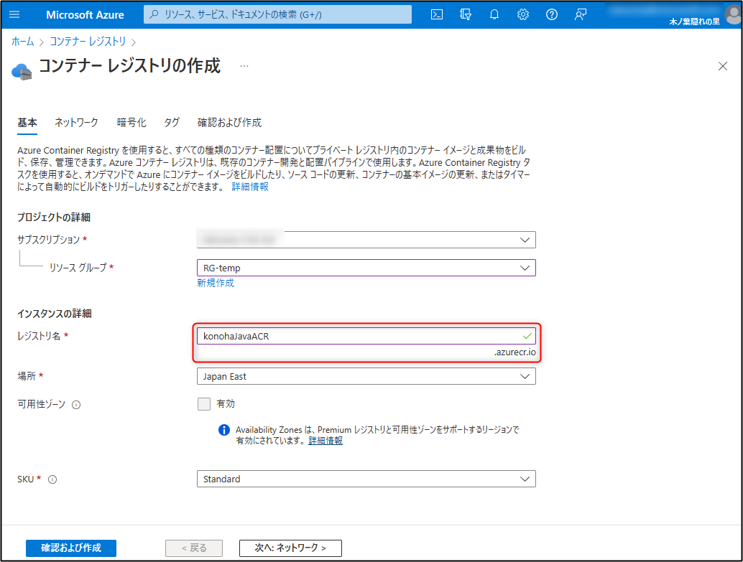Viewport: 743px width, 562px height.
Task: Open the 詳細情報 link in description
Action: point(250,187)
